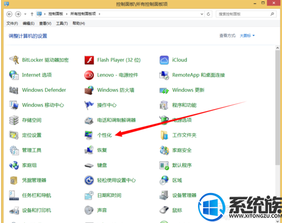Open the BitLocker drive encryption icon
This screenshot has height=223, width=282.
(14, 60)
